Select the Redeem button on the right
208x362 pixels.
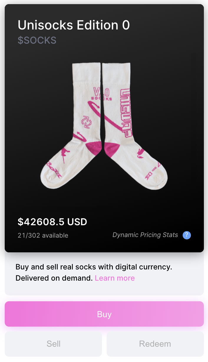click(155, 344)
